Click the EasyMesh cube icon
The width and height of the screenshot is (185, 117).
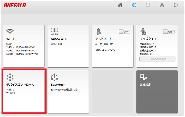[x=54, y=77]
